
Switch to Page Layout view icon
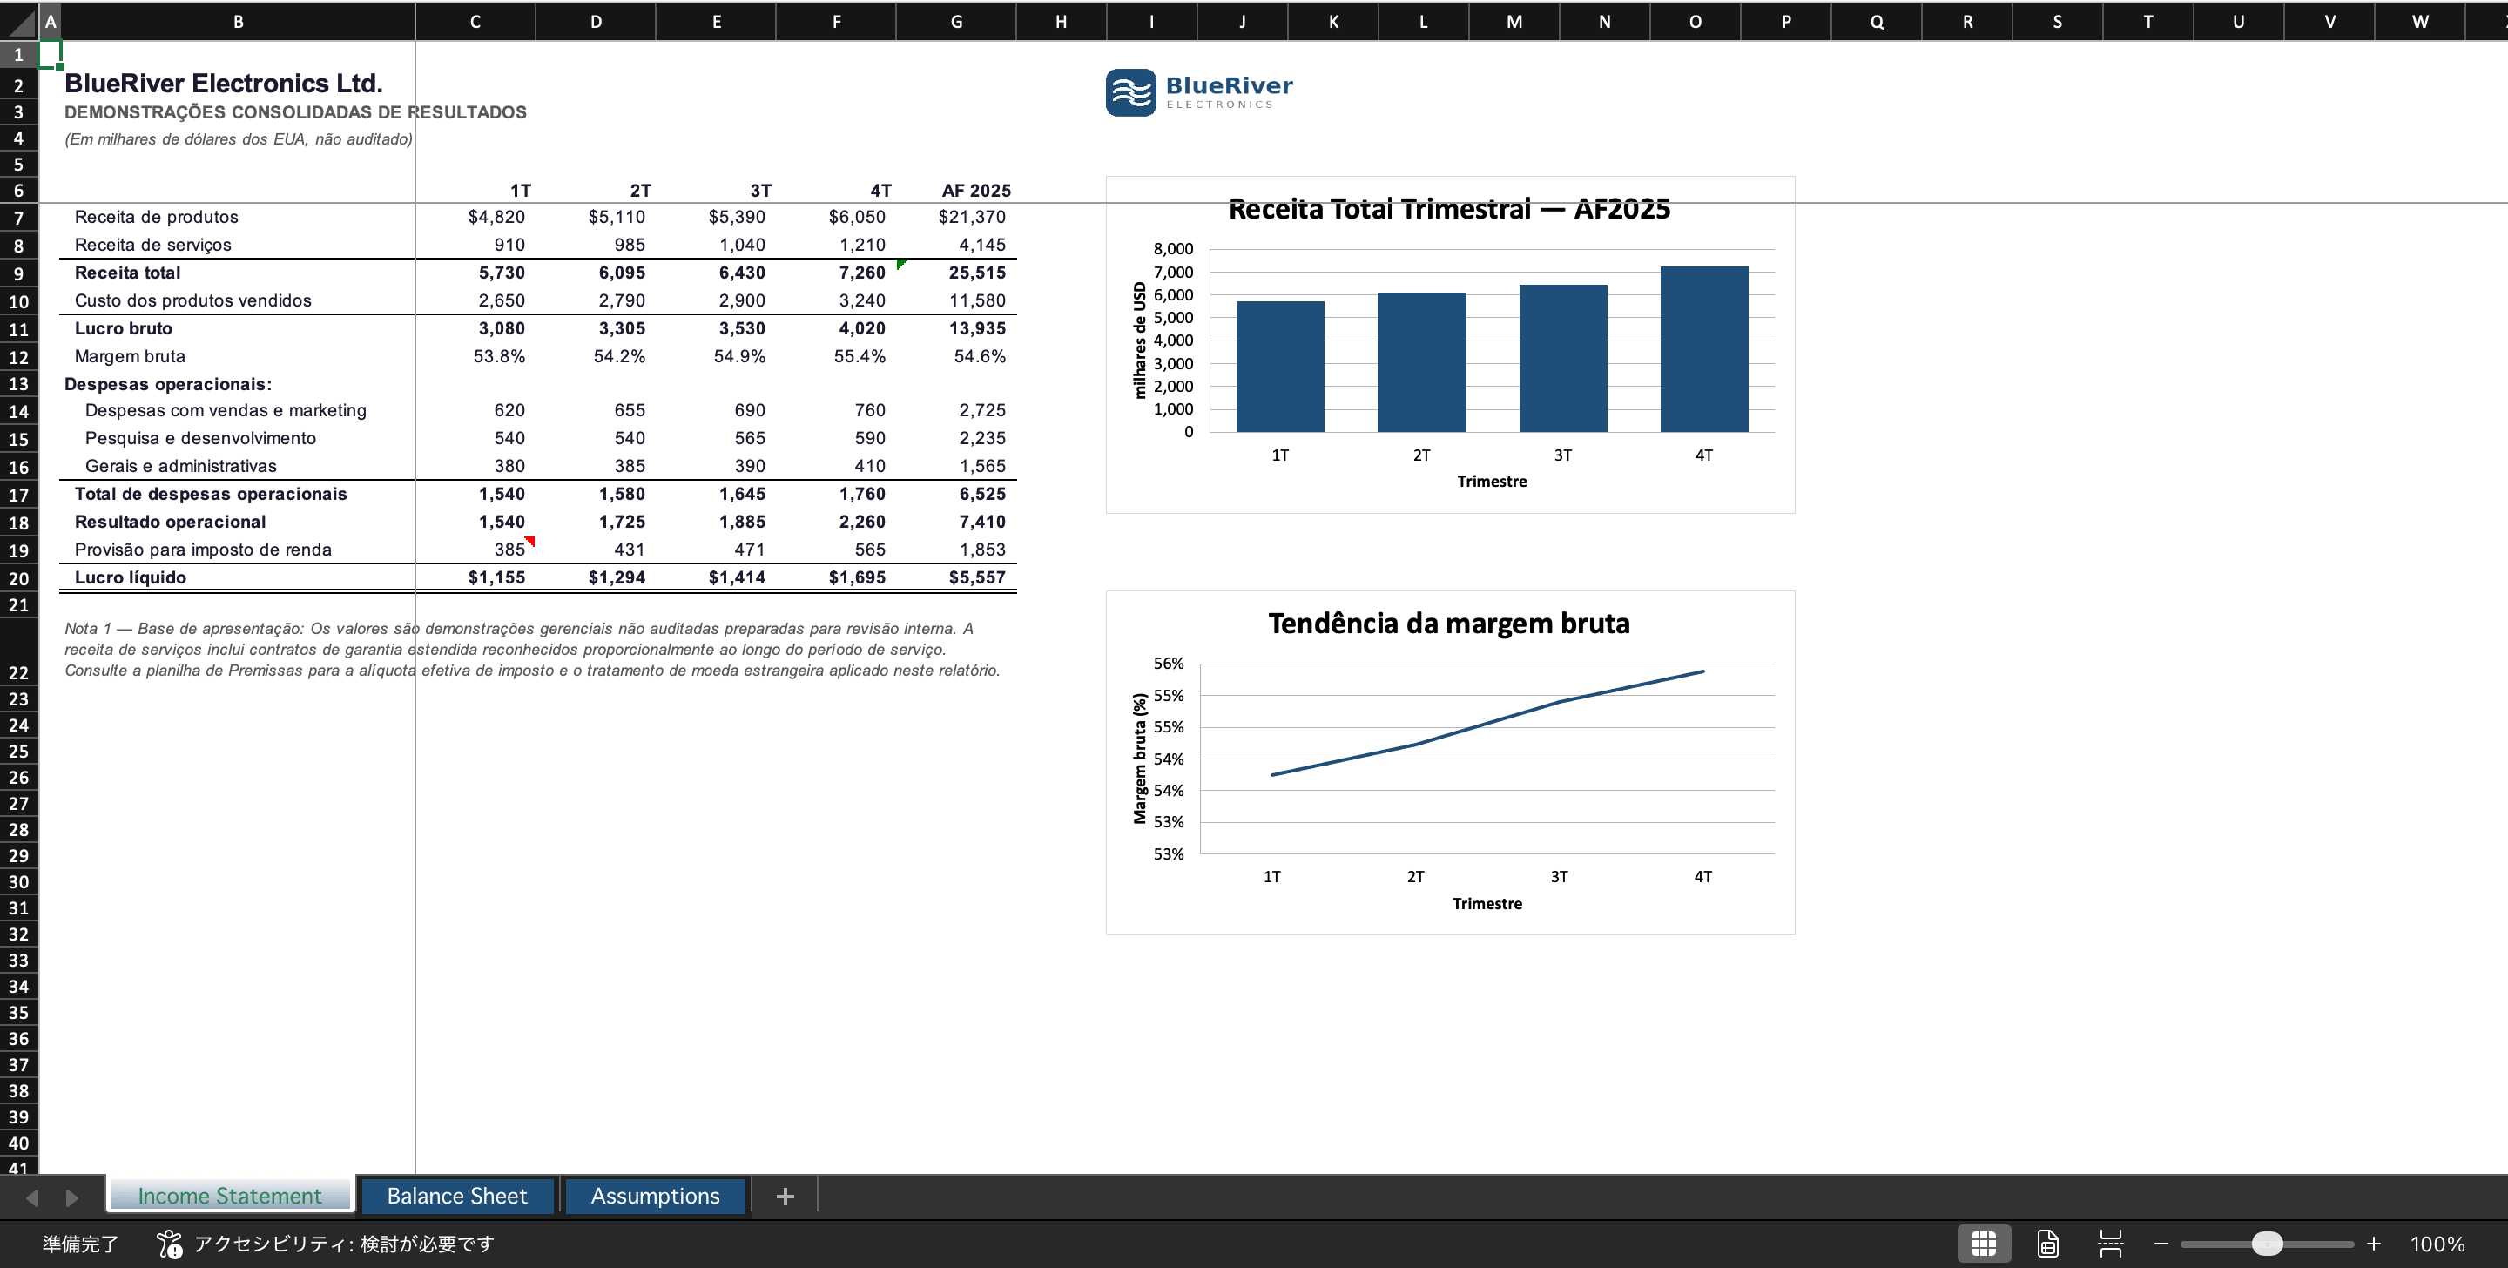tap(2047, 1244)
